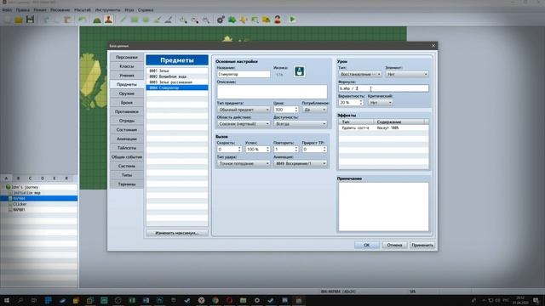Screen dimensions: 545x306
Task: Select the Flood Fill tool
Action: 157,20
